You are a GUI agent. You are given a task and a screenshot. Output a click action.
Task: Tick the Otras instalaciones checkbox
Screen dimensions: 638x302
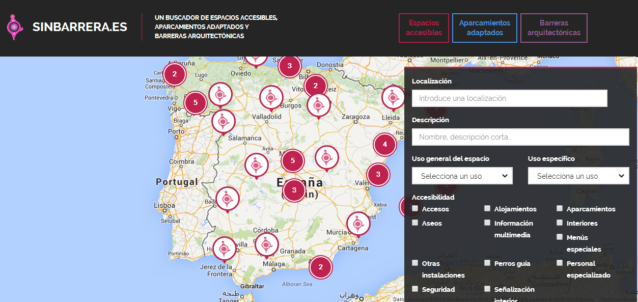tap(415, 263)
